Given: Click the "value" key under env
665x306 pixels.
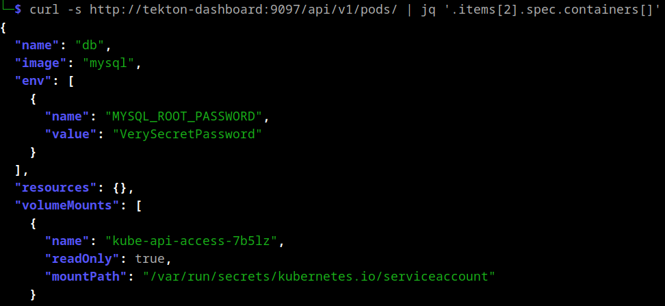Looking at the screenshot, I should 71,134.
